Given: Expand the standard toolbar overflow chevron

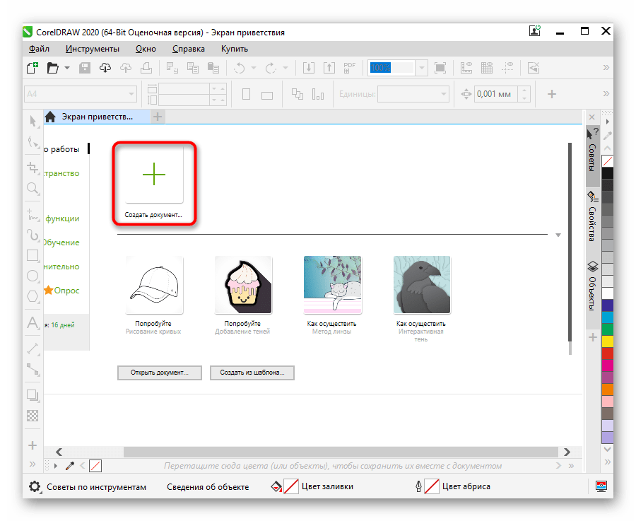Looking at the screenshot, I should tap(606, 68).
